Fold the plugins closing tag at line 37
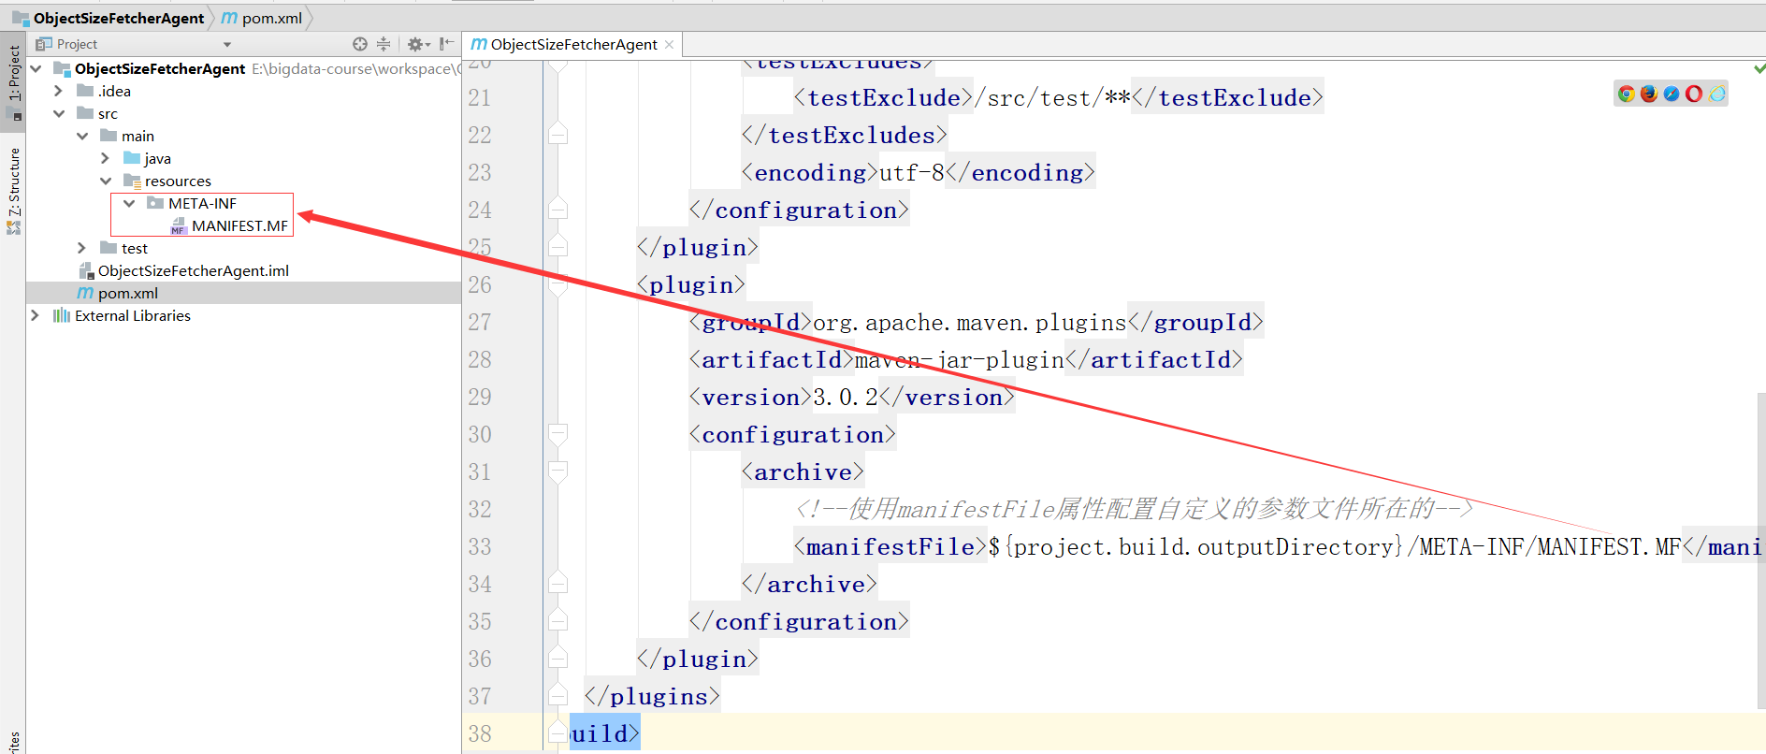Image resolution: width=1766 pixels, height=754 pixels. (558, 696)
